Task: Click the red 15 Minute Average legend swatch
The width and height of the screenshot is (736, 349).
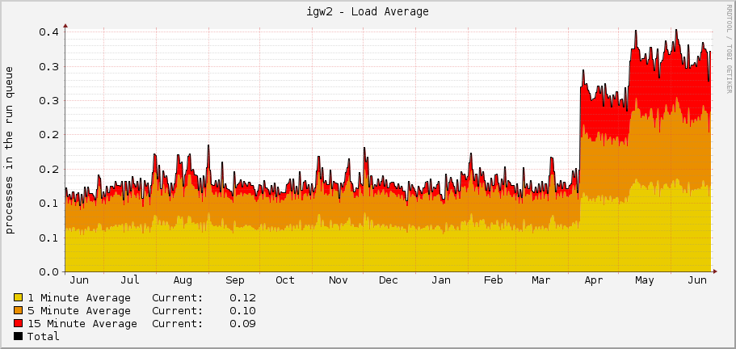Action: (x=19, y=324)
